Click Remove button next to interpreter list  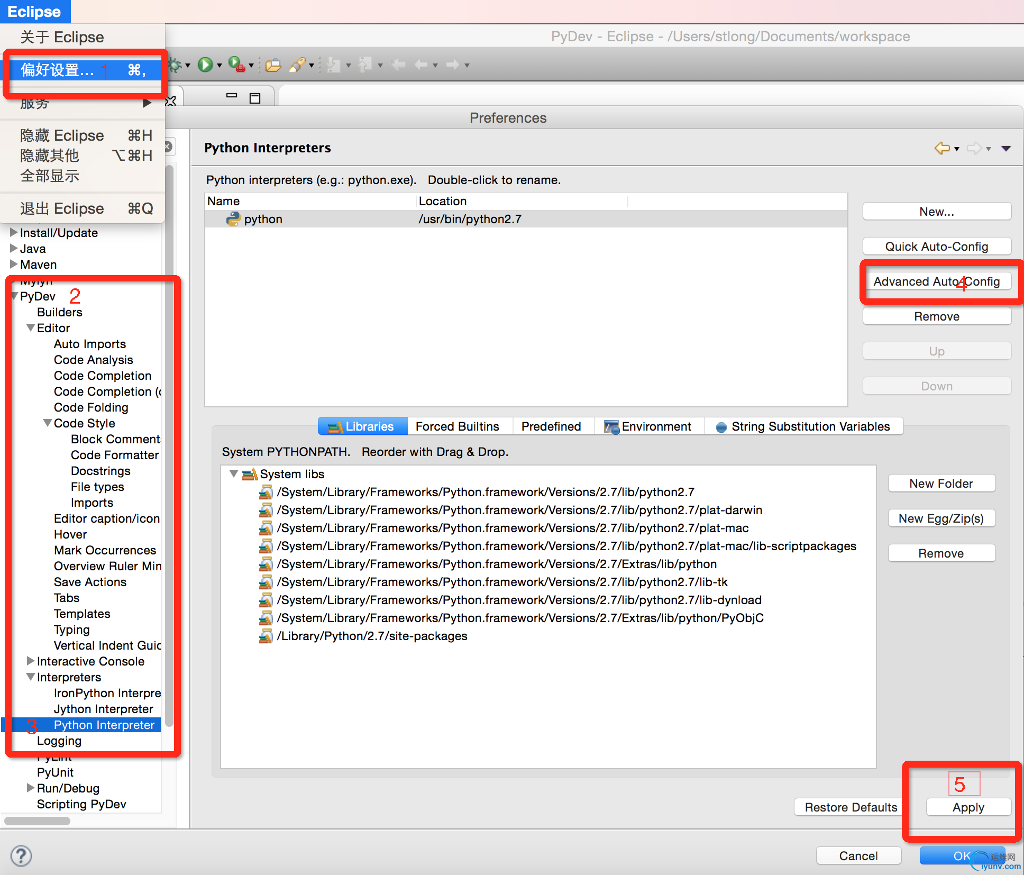pyautogui.click(x=937, y=316)
